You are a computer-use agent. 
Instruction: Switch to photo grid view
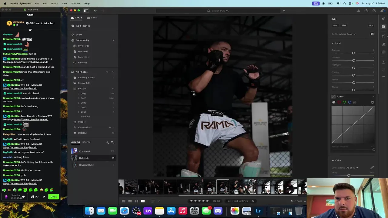pos(123,201)
